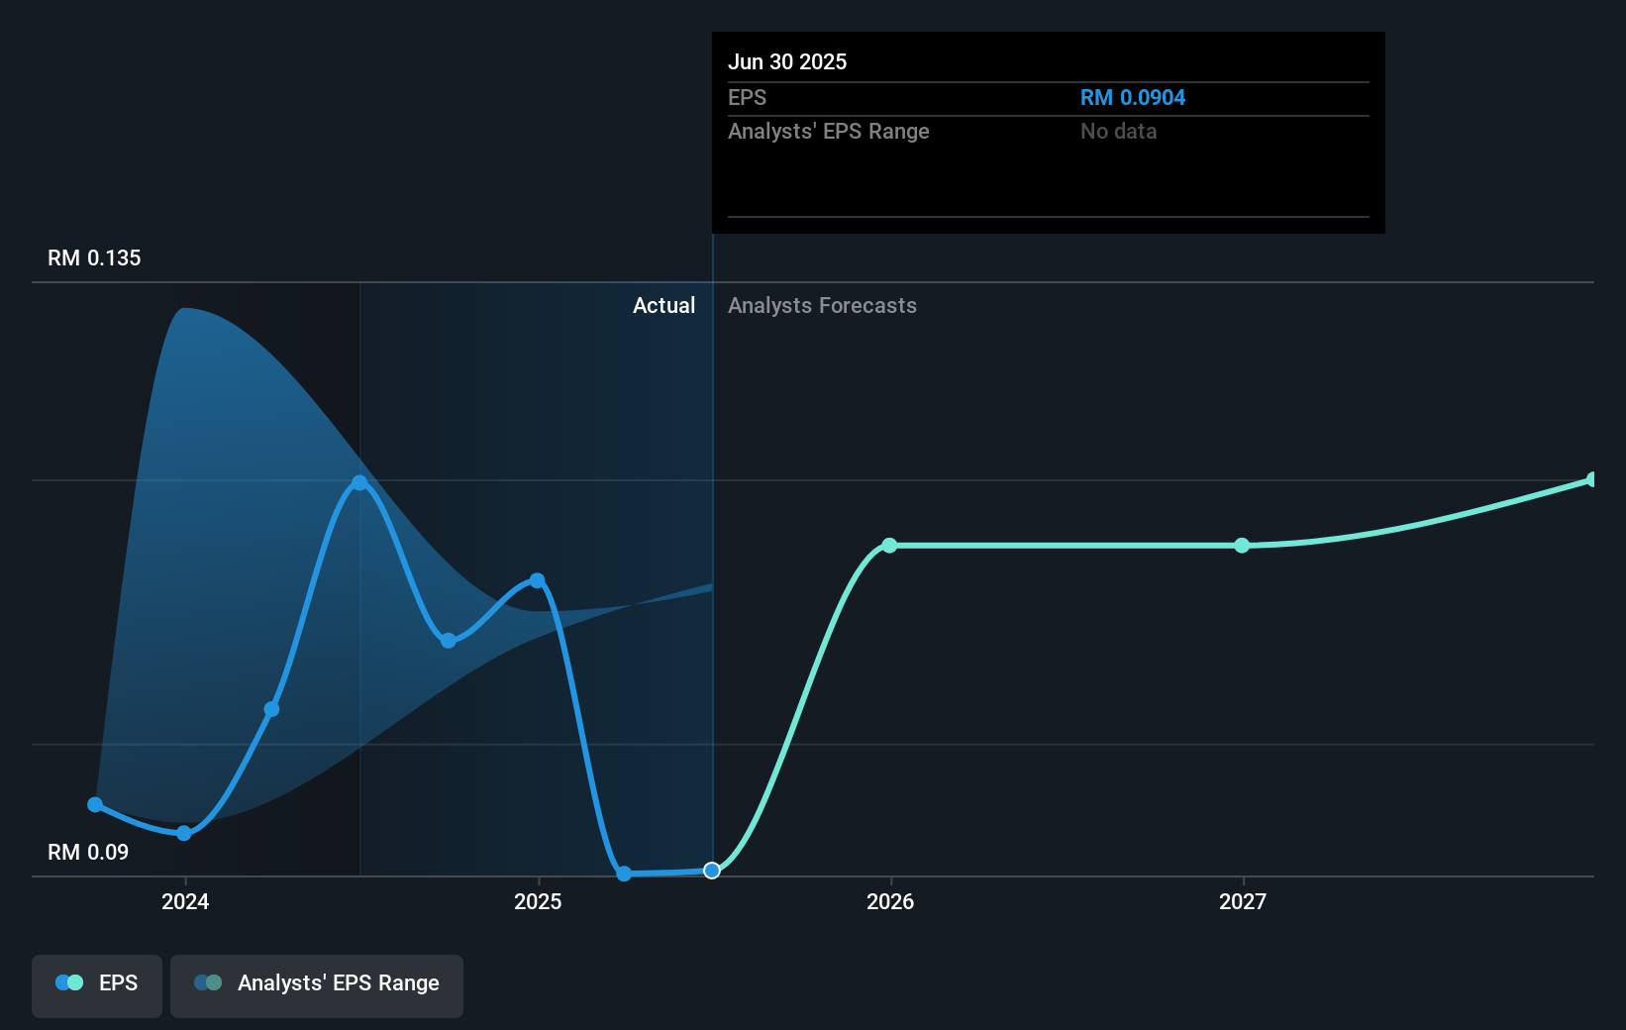Click the RM 0.0904 value in tooltip
Image resolution: width=1626 pixels, height=1030 pixels.
click(1132, 98)
